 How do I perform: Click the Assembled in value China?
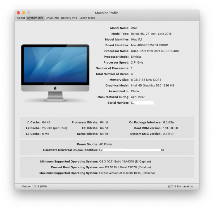coord(135,91)
